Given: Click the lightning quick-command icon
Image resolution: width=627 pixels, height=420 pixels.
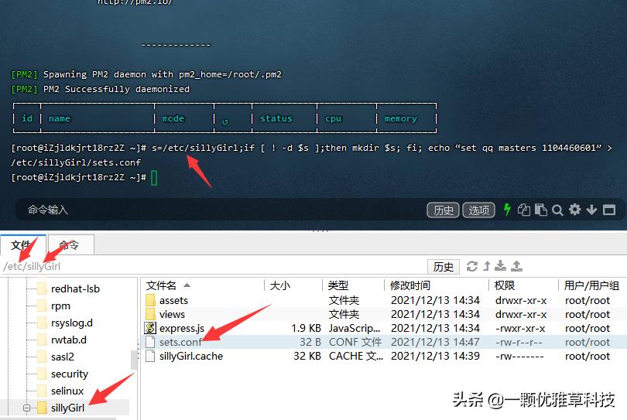Looking at the screenshot, I should tap(507, 210).
